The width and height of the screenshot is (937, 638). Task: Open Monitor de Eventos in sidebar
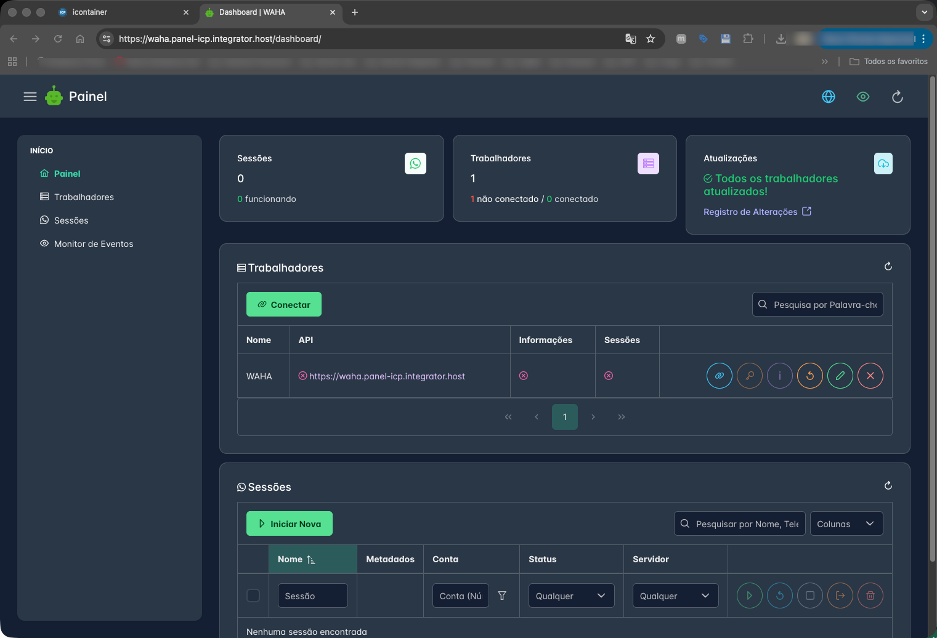point(93,244)
